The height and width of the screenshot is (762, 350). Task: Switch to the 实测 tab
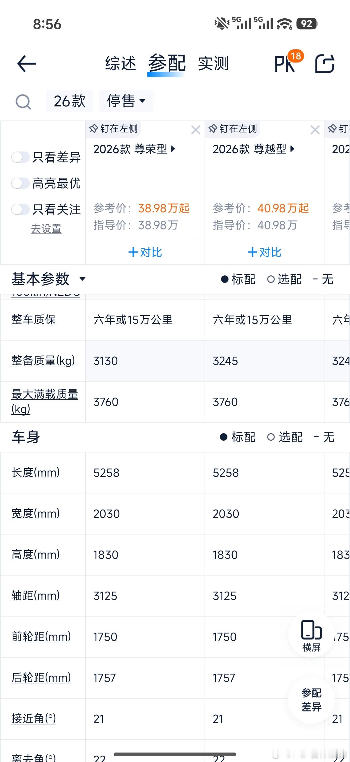(x=213, y=64)
